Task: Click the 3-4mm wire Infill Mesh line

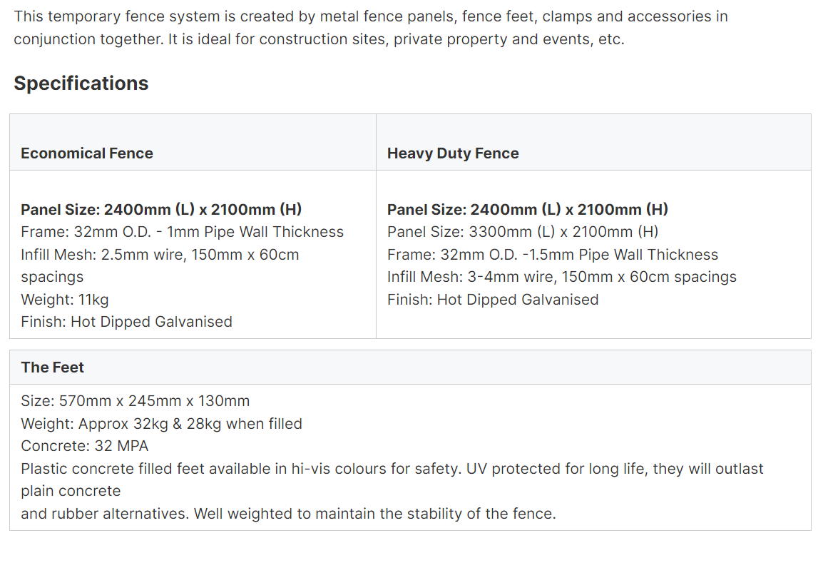Action: tap(562, 277)
